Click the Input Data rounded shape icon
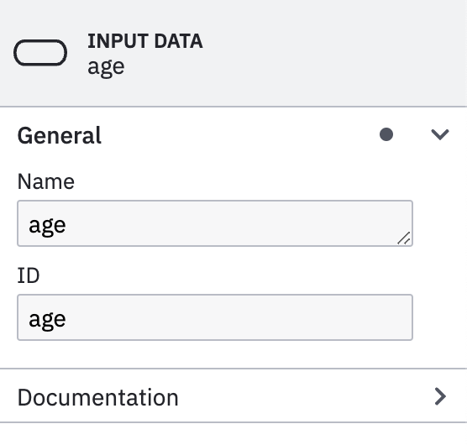Screen dimensions: 467x445 point(40,53)
